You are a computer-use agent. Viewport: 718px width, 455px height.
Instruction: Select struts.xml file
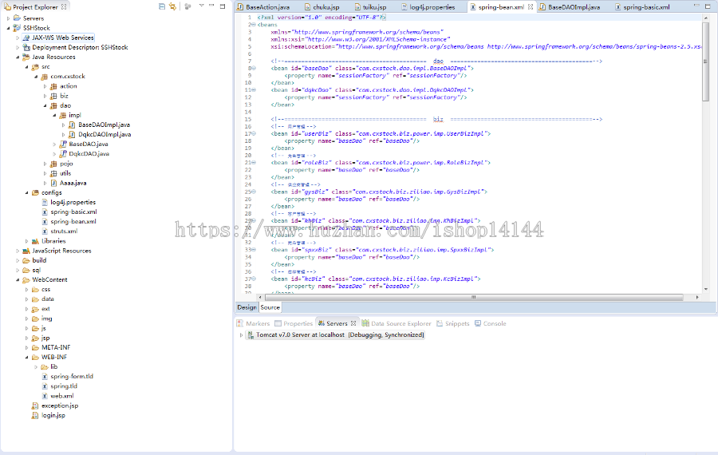tap(64, 231)
